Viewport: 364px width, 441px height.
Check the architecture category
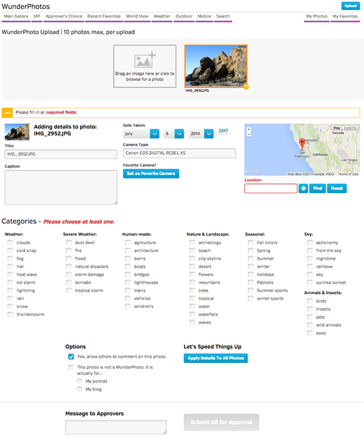point(128,250)
